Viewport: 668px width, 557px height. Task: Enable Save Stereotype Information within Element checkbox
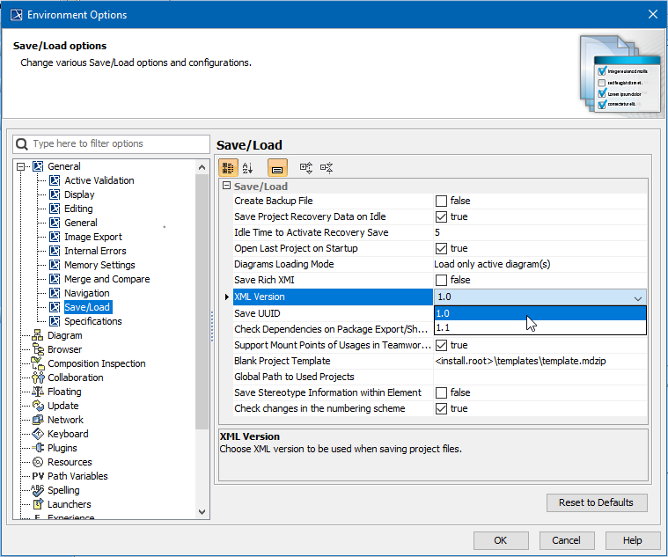click(x=441, y=393)
